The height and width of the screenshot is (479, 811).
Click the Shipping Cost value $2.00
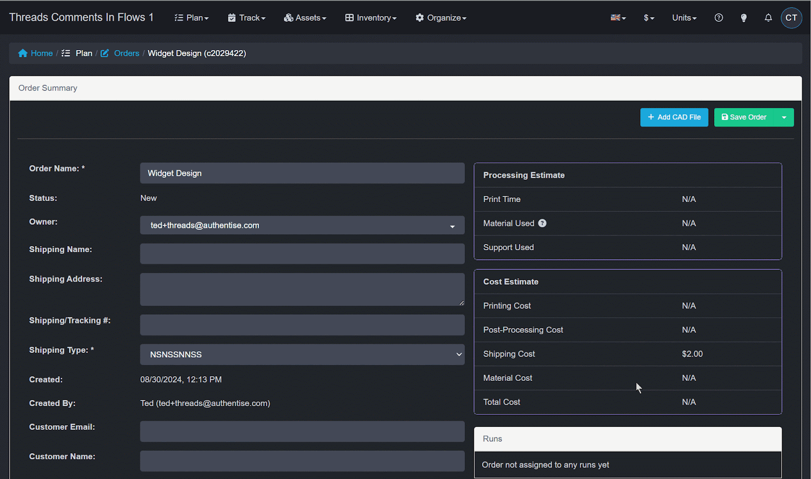tap(692, 354)
